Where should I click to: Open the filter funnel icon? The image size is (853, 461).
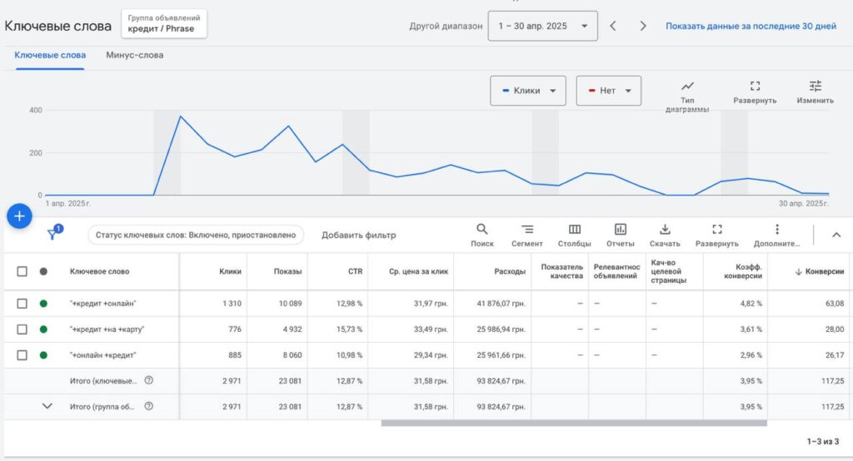[x=52, y=235]
